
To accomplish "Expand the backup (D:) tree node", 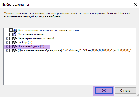I will [7, 43].
